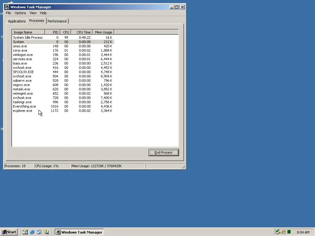
Task: Select winmgmt.exe process
Action: click(63, 93)
